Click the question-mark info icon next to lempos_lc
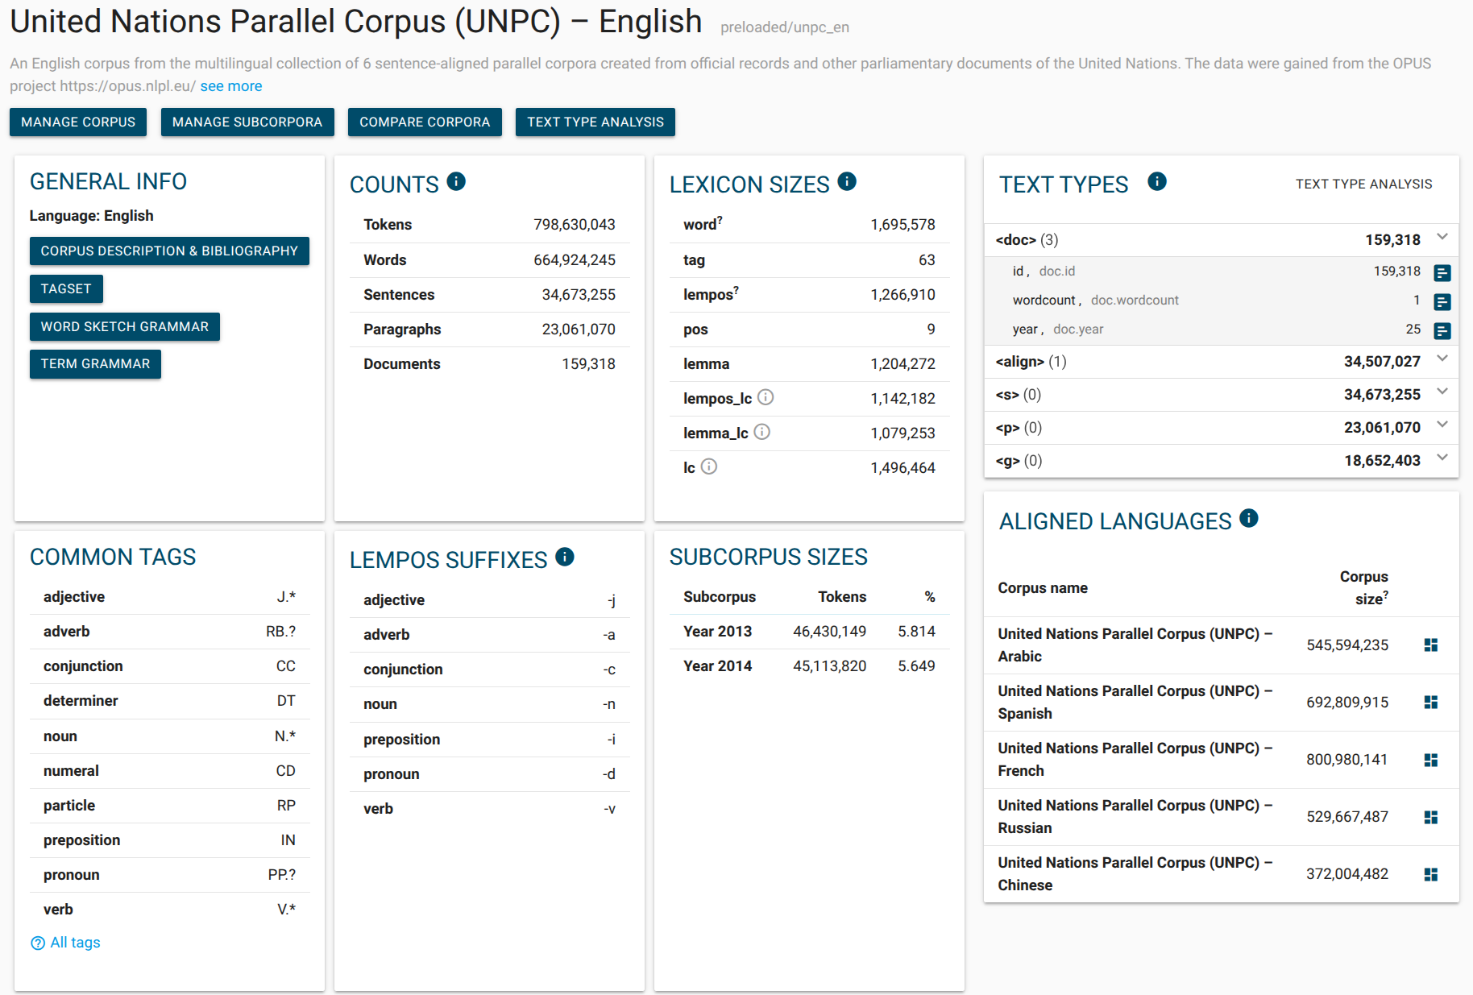Viewport: 1473px width, 995px height. 766,397
